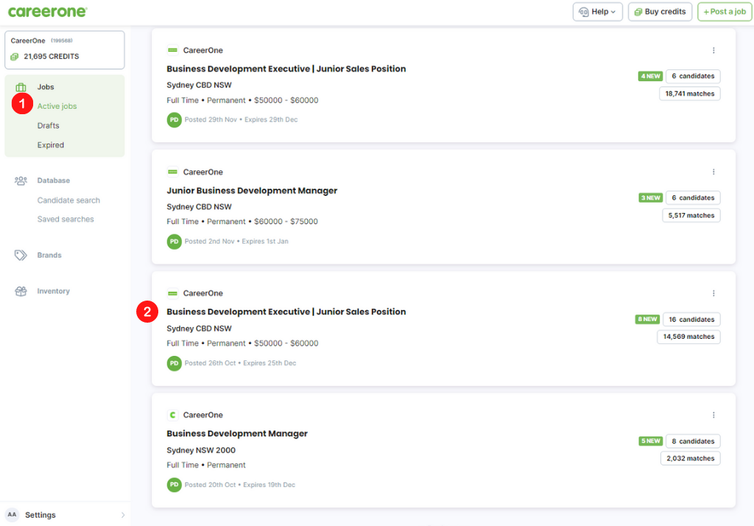Open the 5,517 matches button
754x526 pixels.
[691, 215]
